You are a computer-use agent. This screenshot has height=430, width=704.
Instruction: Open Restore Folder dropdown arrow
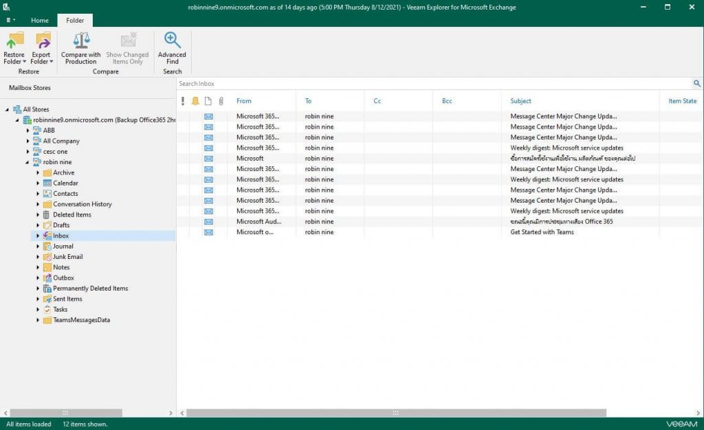click(24, 62)
